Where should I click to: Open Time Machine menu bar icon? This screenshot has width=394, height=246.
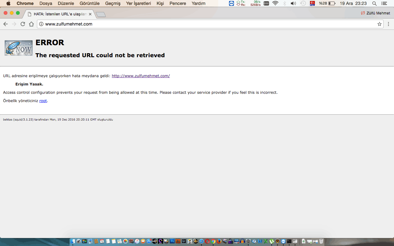(x=303, y=3)
